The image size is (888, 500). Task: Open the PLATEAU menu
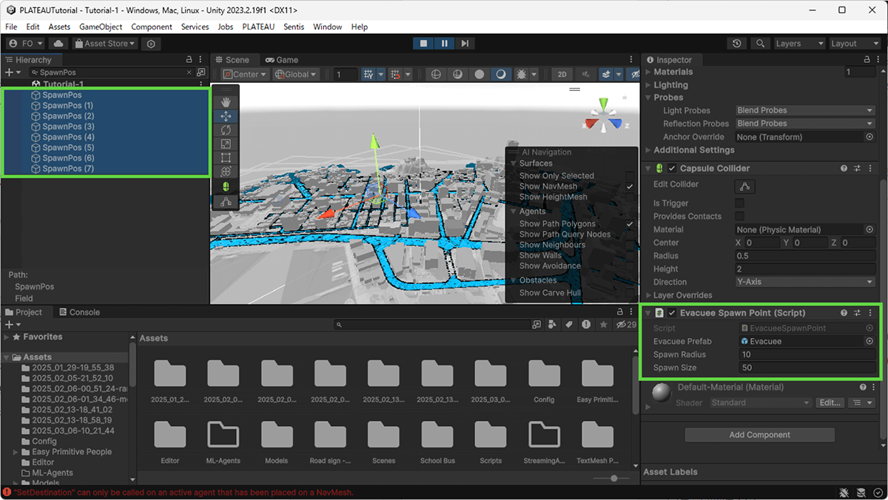tap(258, 27)
